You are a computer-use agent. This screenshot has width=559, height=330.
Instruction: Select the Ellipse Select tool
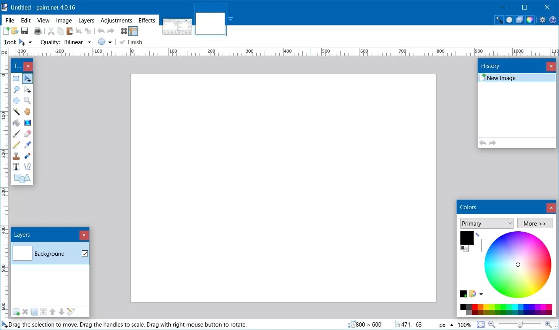pyautogui.click(x=16, y=101)
